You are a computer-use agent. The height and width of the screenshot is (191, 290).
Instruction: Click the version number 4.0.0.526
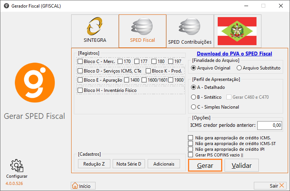coord(14,183)
